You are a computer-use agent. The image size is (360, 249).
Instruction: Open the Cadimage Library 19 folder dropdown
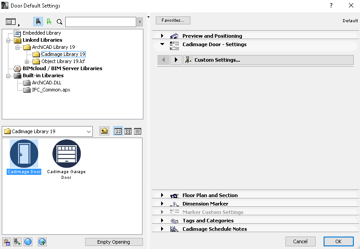(x=47, y=131)
